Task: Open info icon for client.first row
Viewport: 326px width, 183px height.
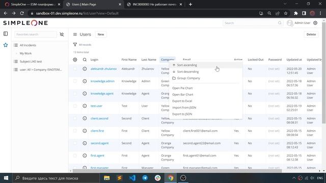Action: (85, 131)
